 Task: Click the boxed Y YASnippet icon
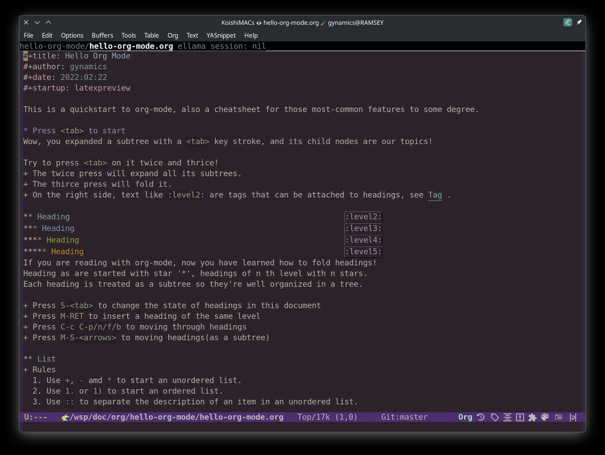(520, 417)
